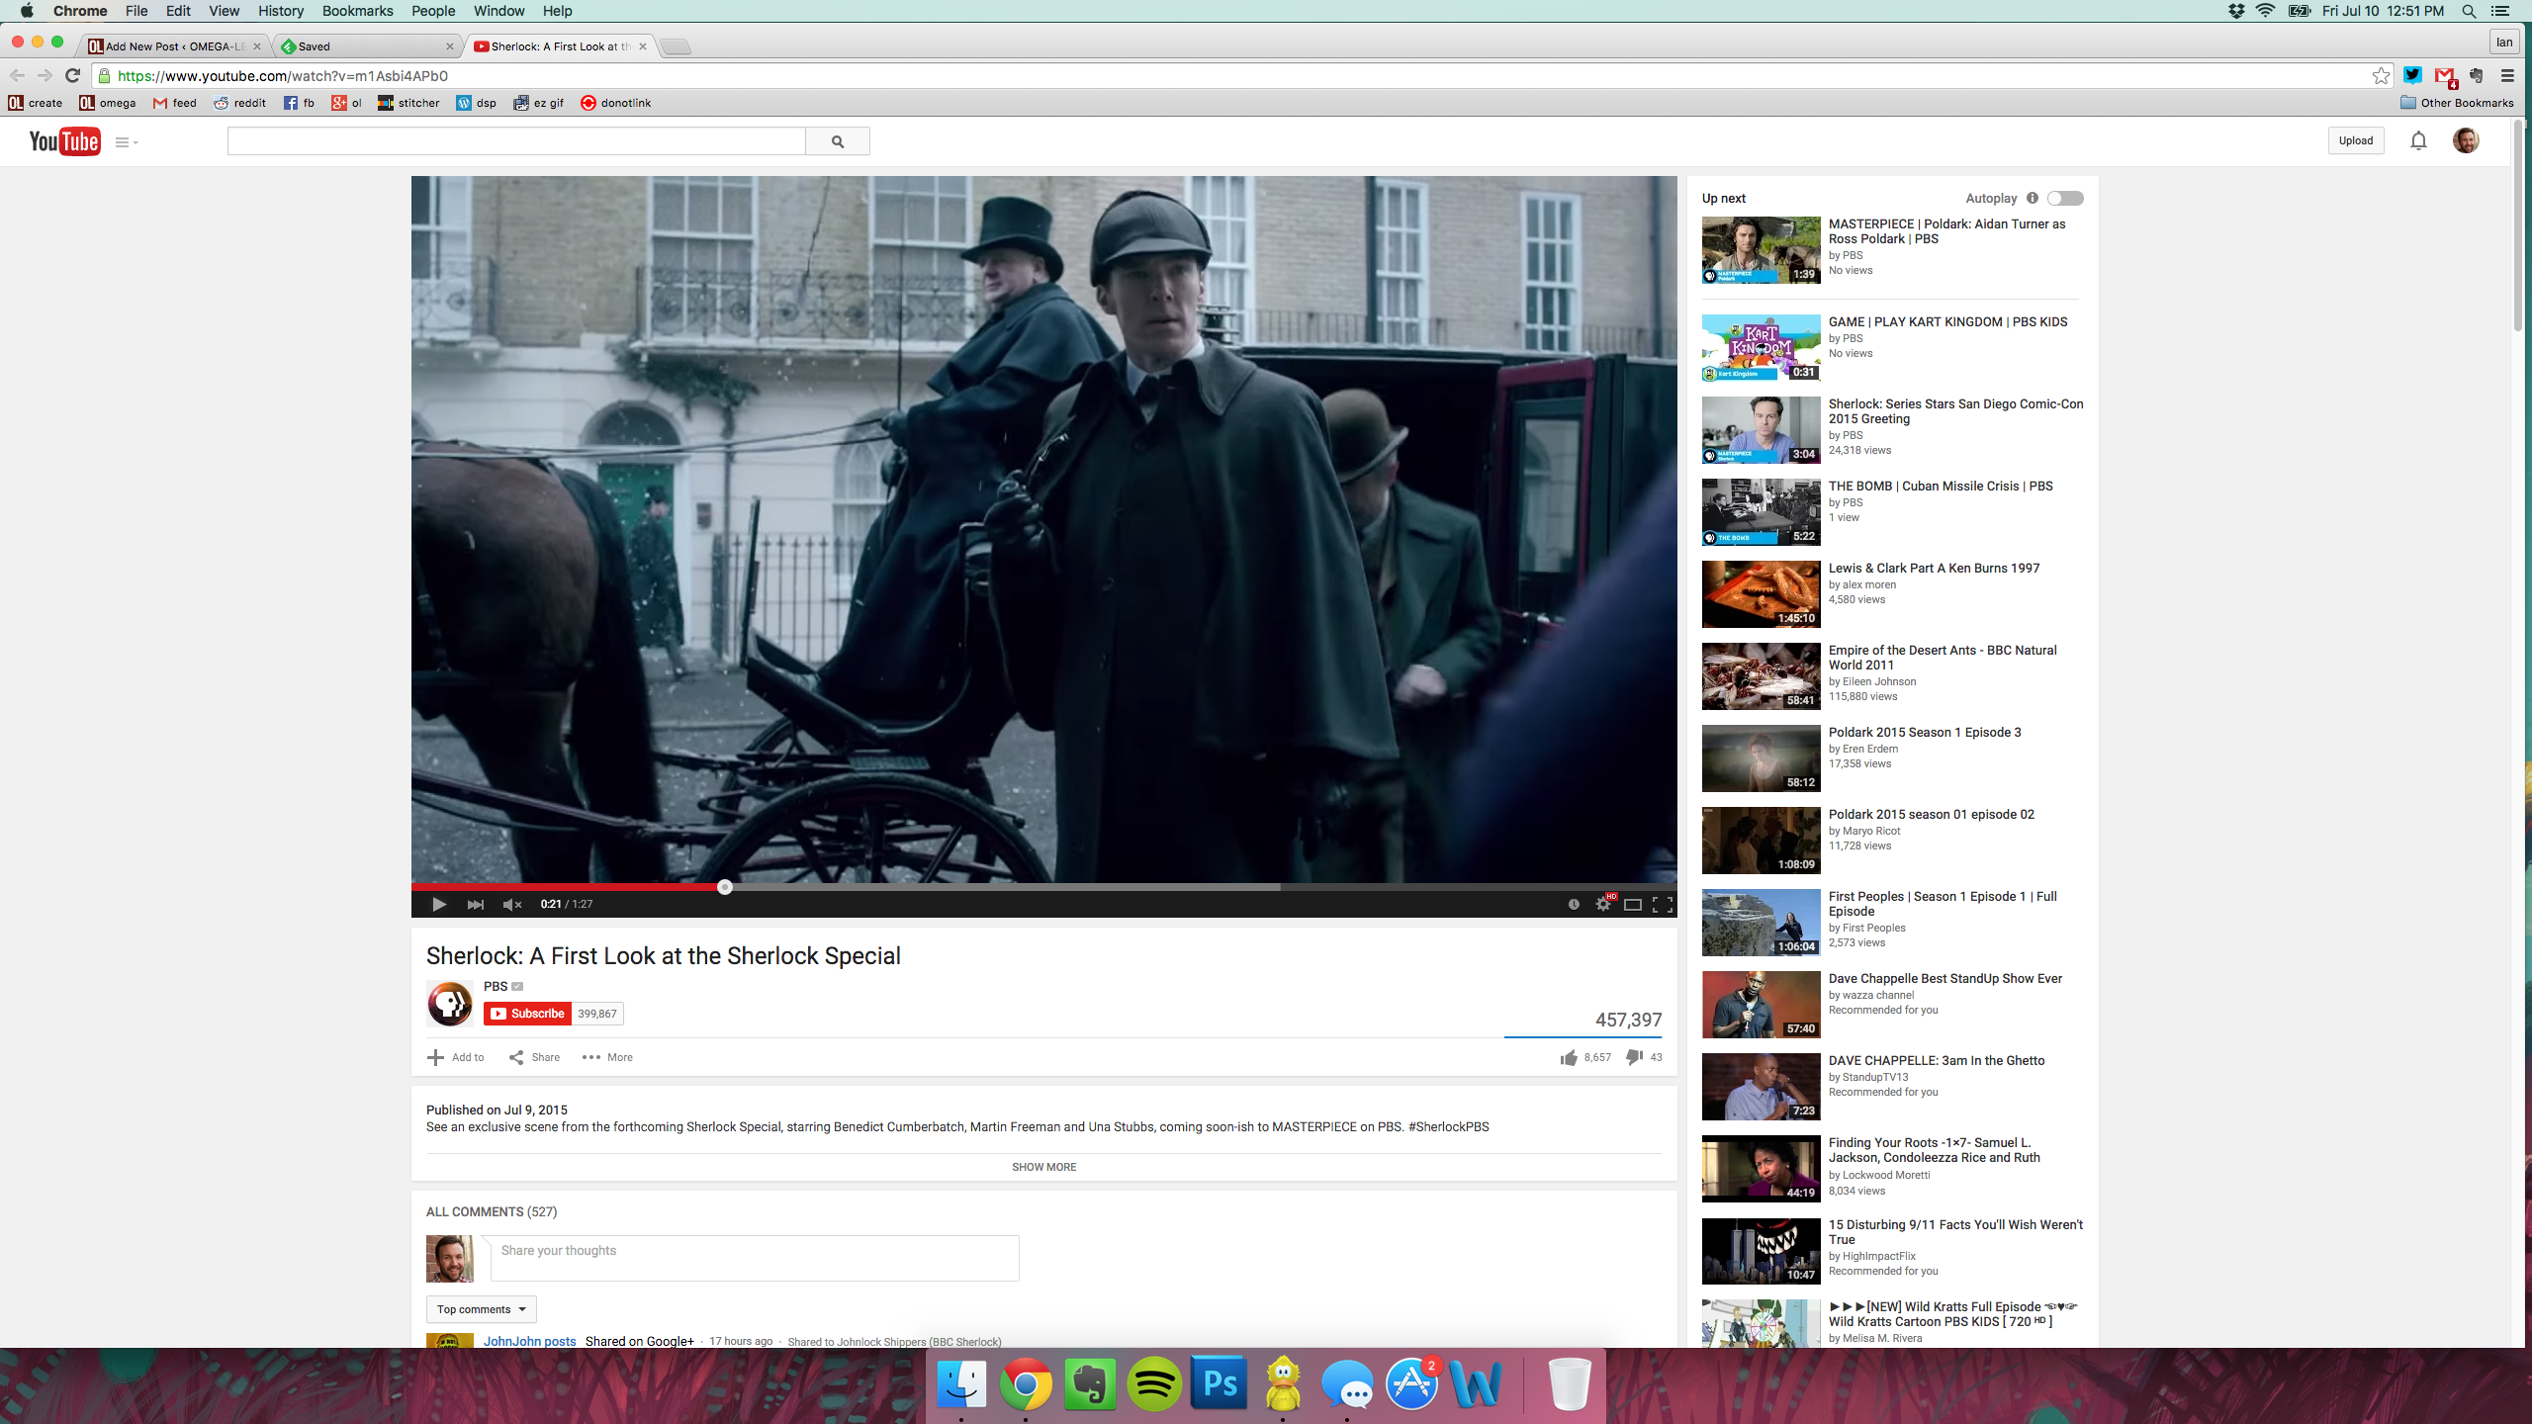
Task: Open the donotlink bookmark
Action: (615, 103)
